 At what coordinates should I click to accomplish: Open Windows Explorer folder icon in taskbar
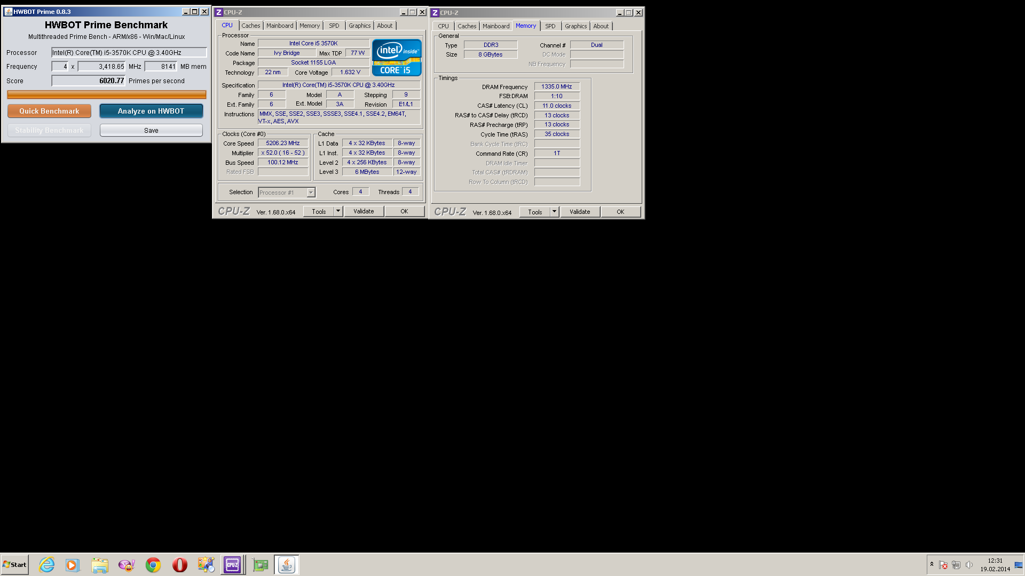point(99,565)
